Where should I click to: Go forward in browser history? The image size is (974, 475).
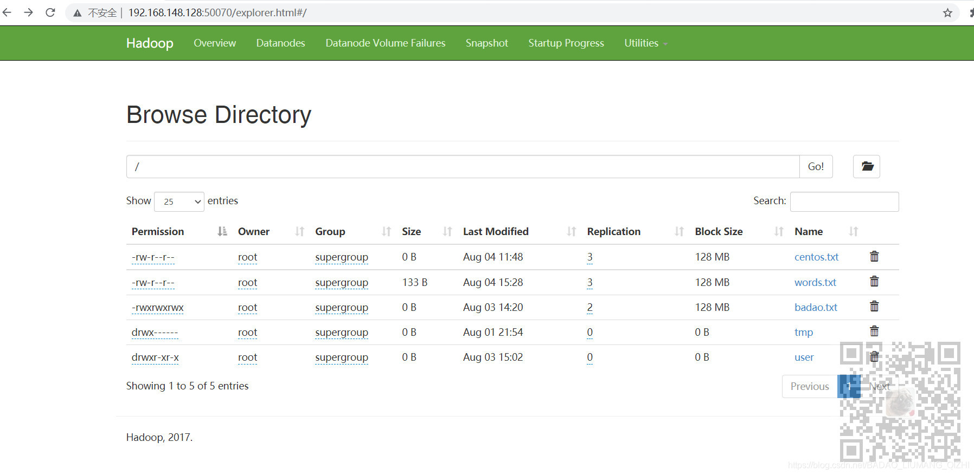click(x=29, y=12)
